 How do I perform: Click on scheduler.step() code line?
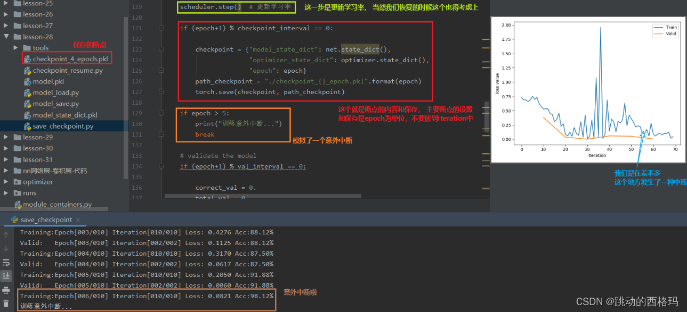[x=211, y=7]
